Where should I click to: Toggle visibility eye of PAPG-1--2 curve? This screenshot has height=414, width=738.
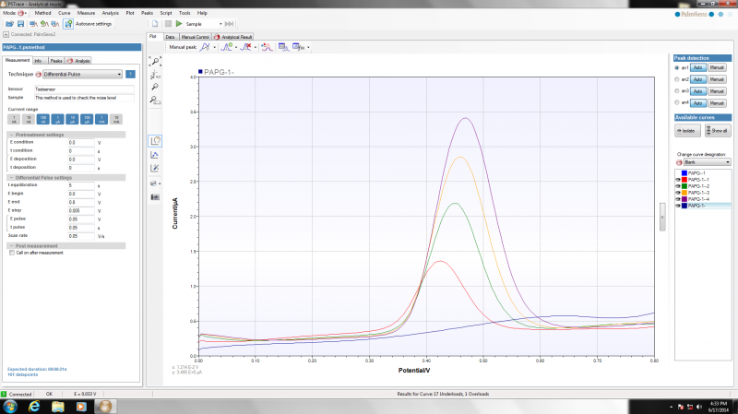click(680, 186)
